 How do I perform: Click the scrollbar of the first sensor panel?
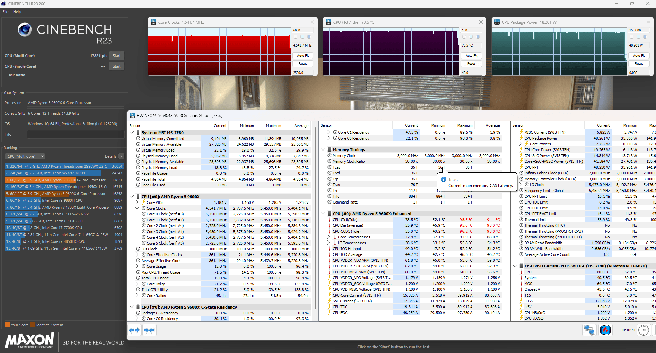[x=316, y=219]
